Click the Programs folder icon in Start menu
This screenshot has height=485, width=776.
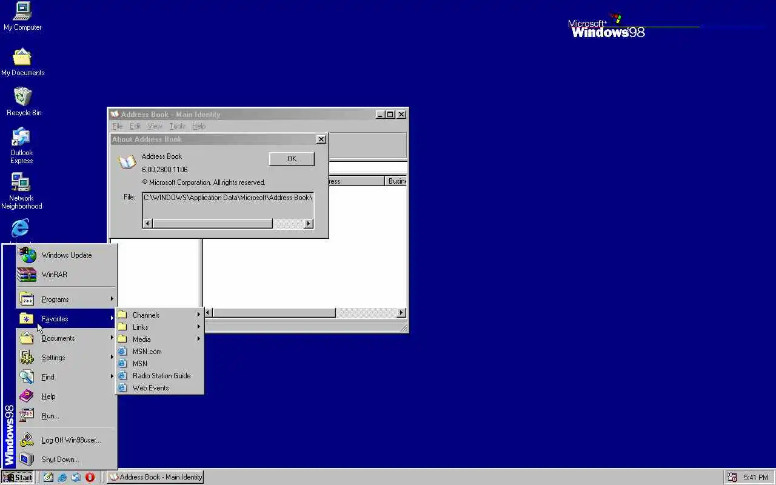pos(27,299)
